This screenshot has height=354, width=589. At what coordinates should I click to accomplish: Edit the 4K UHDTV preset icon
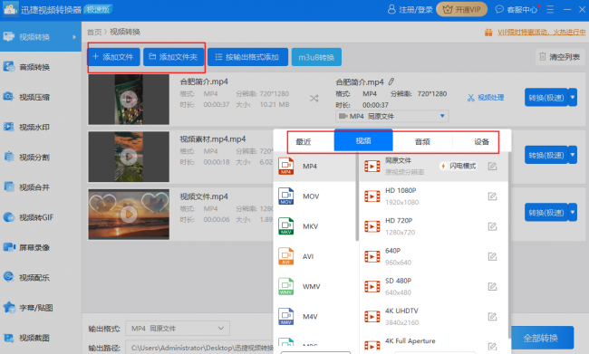pos(492,317)
